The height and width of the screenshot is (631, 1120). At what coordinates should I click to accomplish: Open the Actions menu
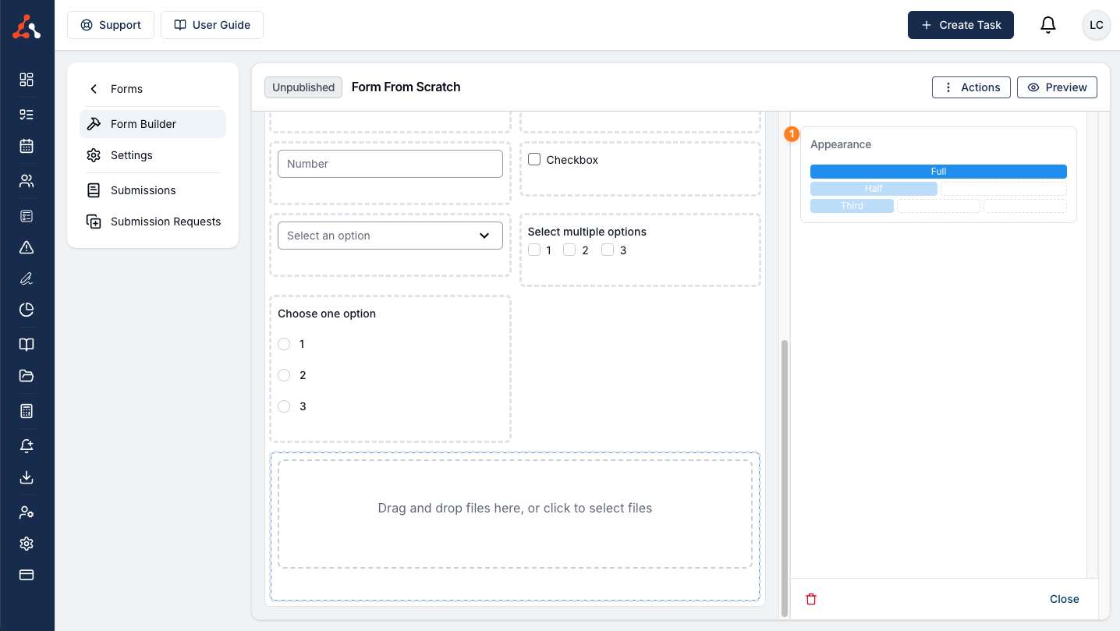pos(971,87)
